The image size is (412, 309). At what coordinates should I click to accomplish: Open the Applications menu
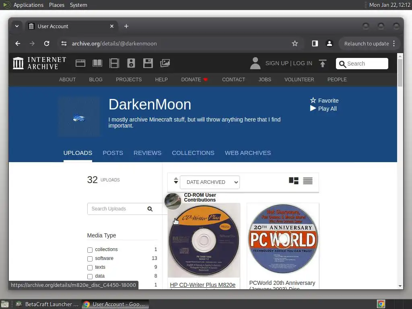pos(29,5)
